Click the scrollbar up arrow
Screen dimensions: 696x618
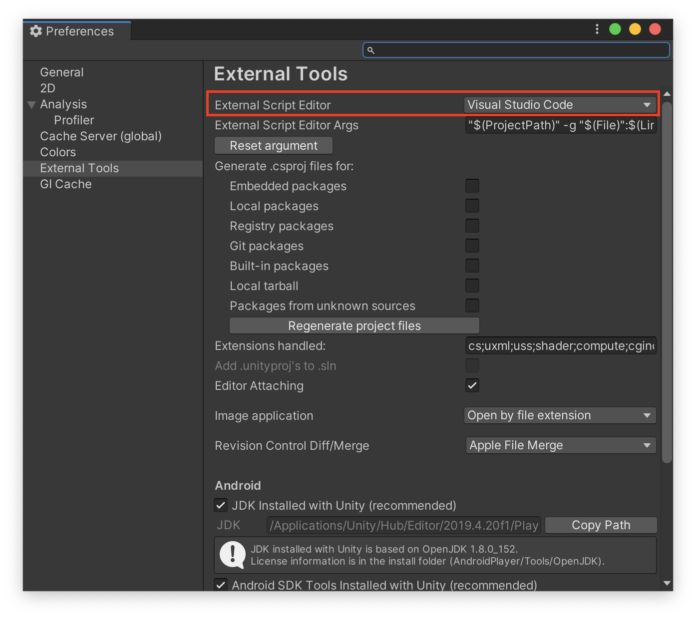point(667,94)
